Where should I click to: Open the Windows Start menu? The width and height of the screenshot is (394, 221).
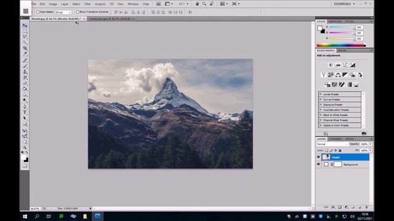[25, 216]
